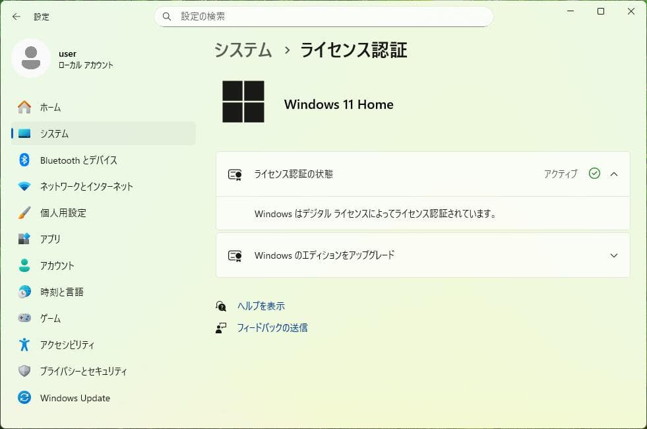The image size is (647, 429).
Task: Click the ゲーム controller icon
Action: [x=24, y=318]
